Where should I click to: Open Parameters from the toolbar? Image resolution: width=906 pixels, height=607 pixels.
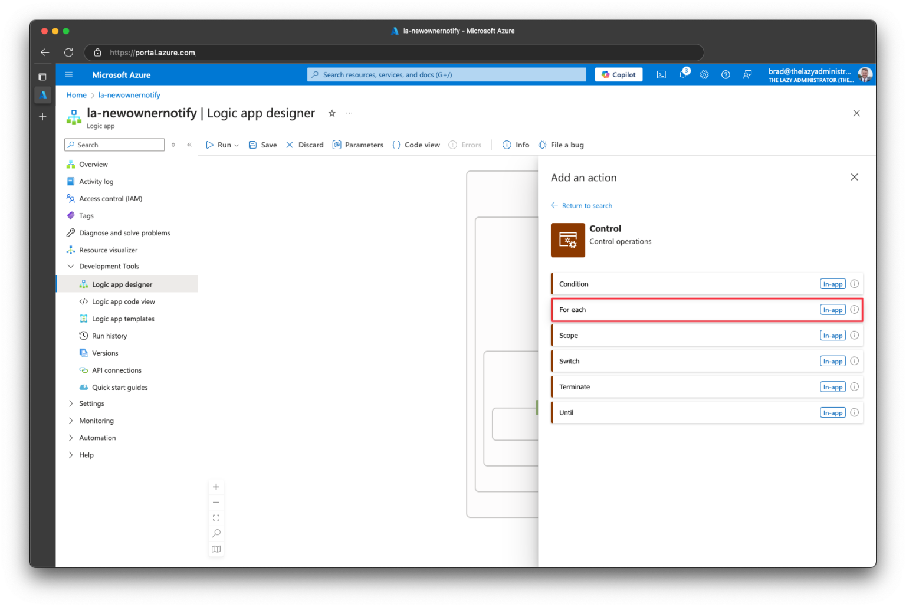[x=358, y=145]
